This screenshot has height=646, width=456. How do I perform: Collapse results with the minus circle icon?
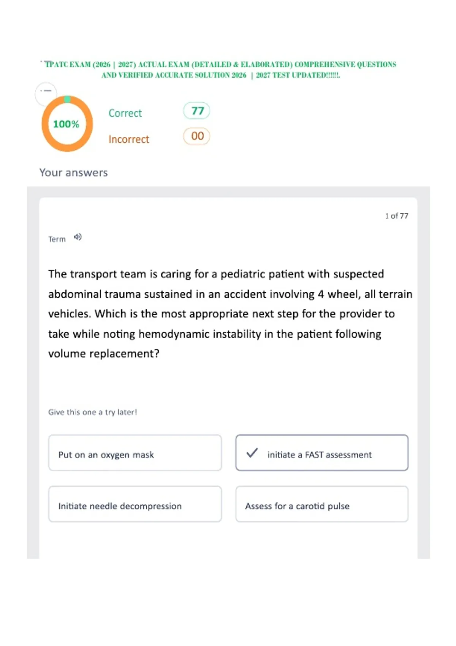(x=46, y=91)
